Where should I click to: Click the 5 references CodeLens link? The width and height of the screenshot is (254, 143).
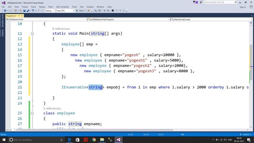[52, 108]
